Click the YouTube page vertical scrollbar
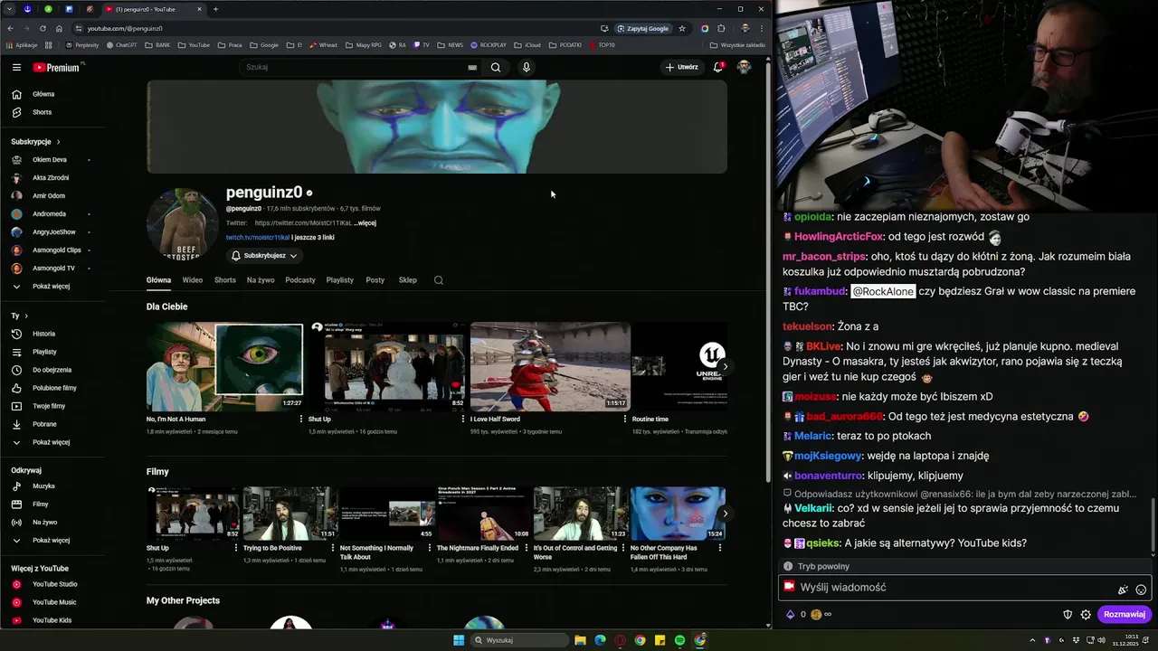 coord(768,271)
